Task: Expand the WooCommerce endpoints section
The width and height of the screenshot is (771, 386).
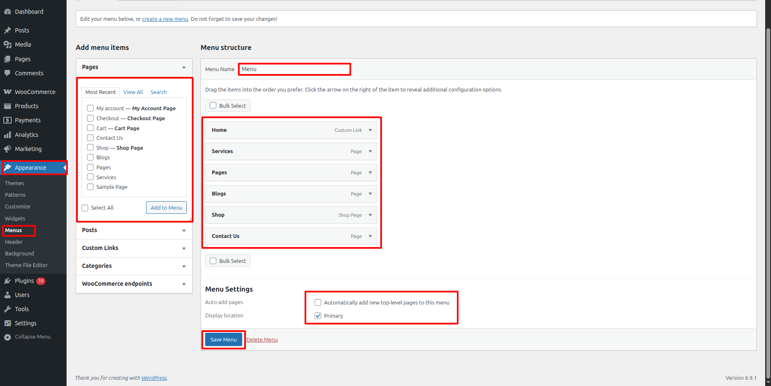Action: coord(183,284)
